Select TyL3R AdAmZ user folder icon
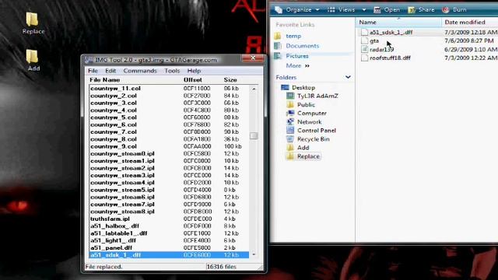The width and height of the screenshot is (498, 280). [x=290, y=96]
